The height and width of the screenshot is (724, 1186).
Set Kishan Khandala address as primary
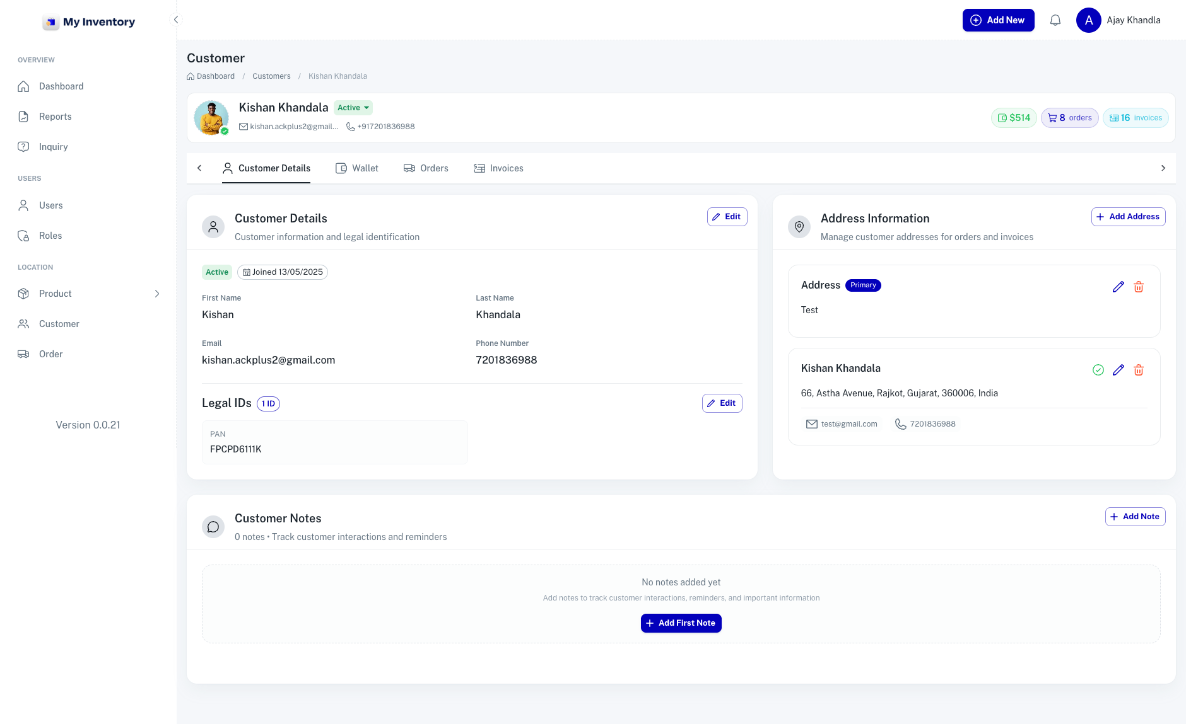click(1098, 370)
